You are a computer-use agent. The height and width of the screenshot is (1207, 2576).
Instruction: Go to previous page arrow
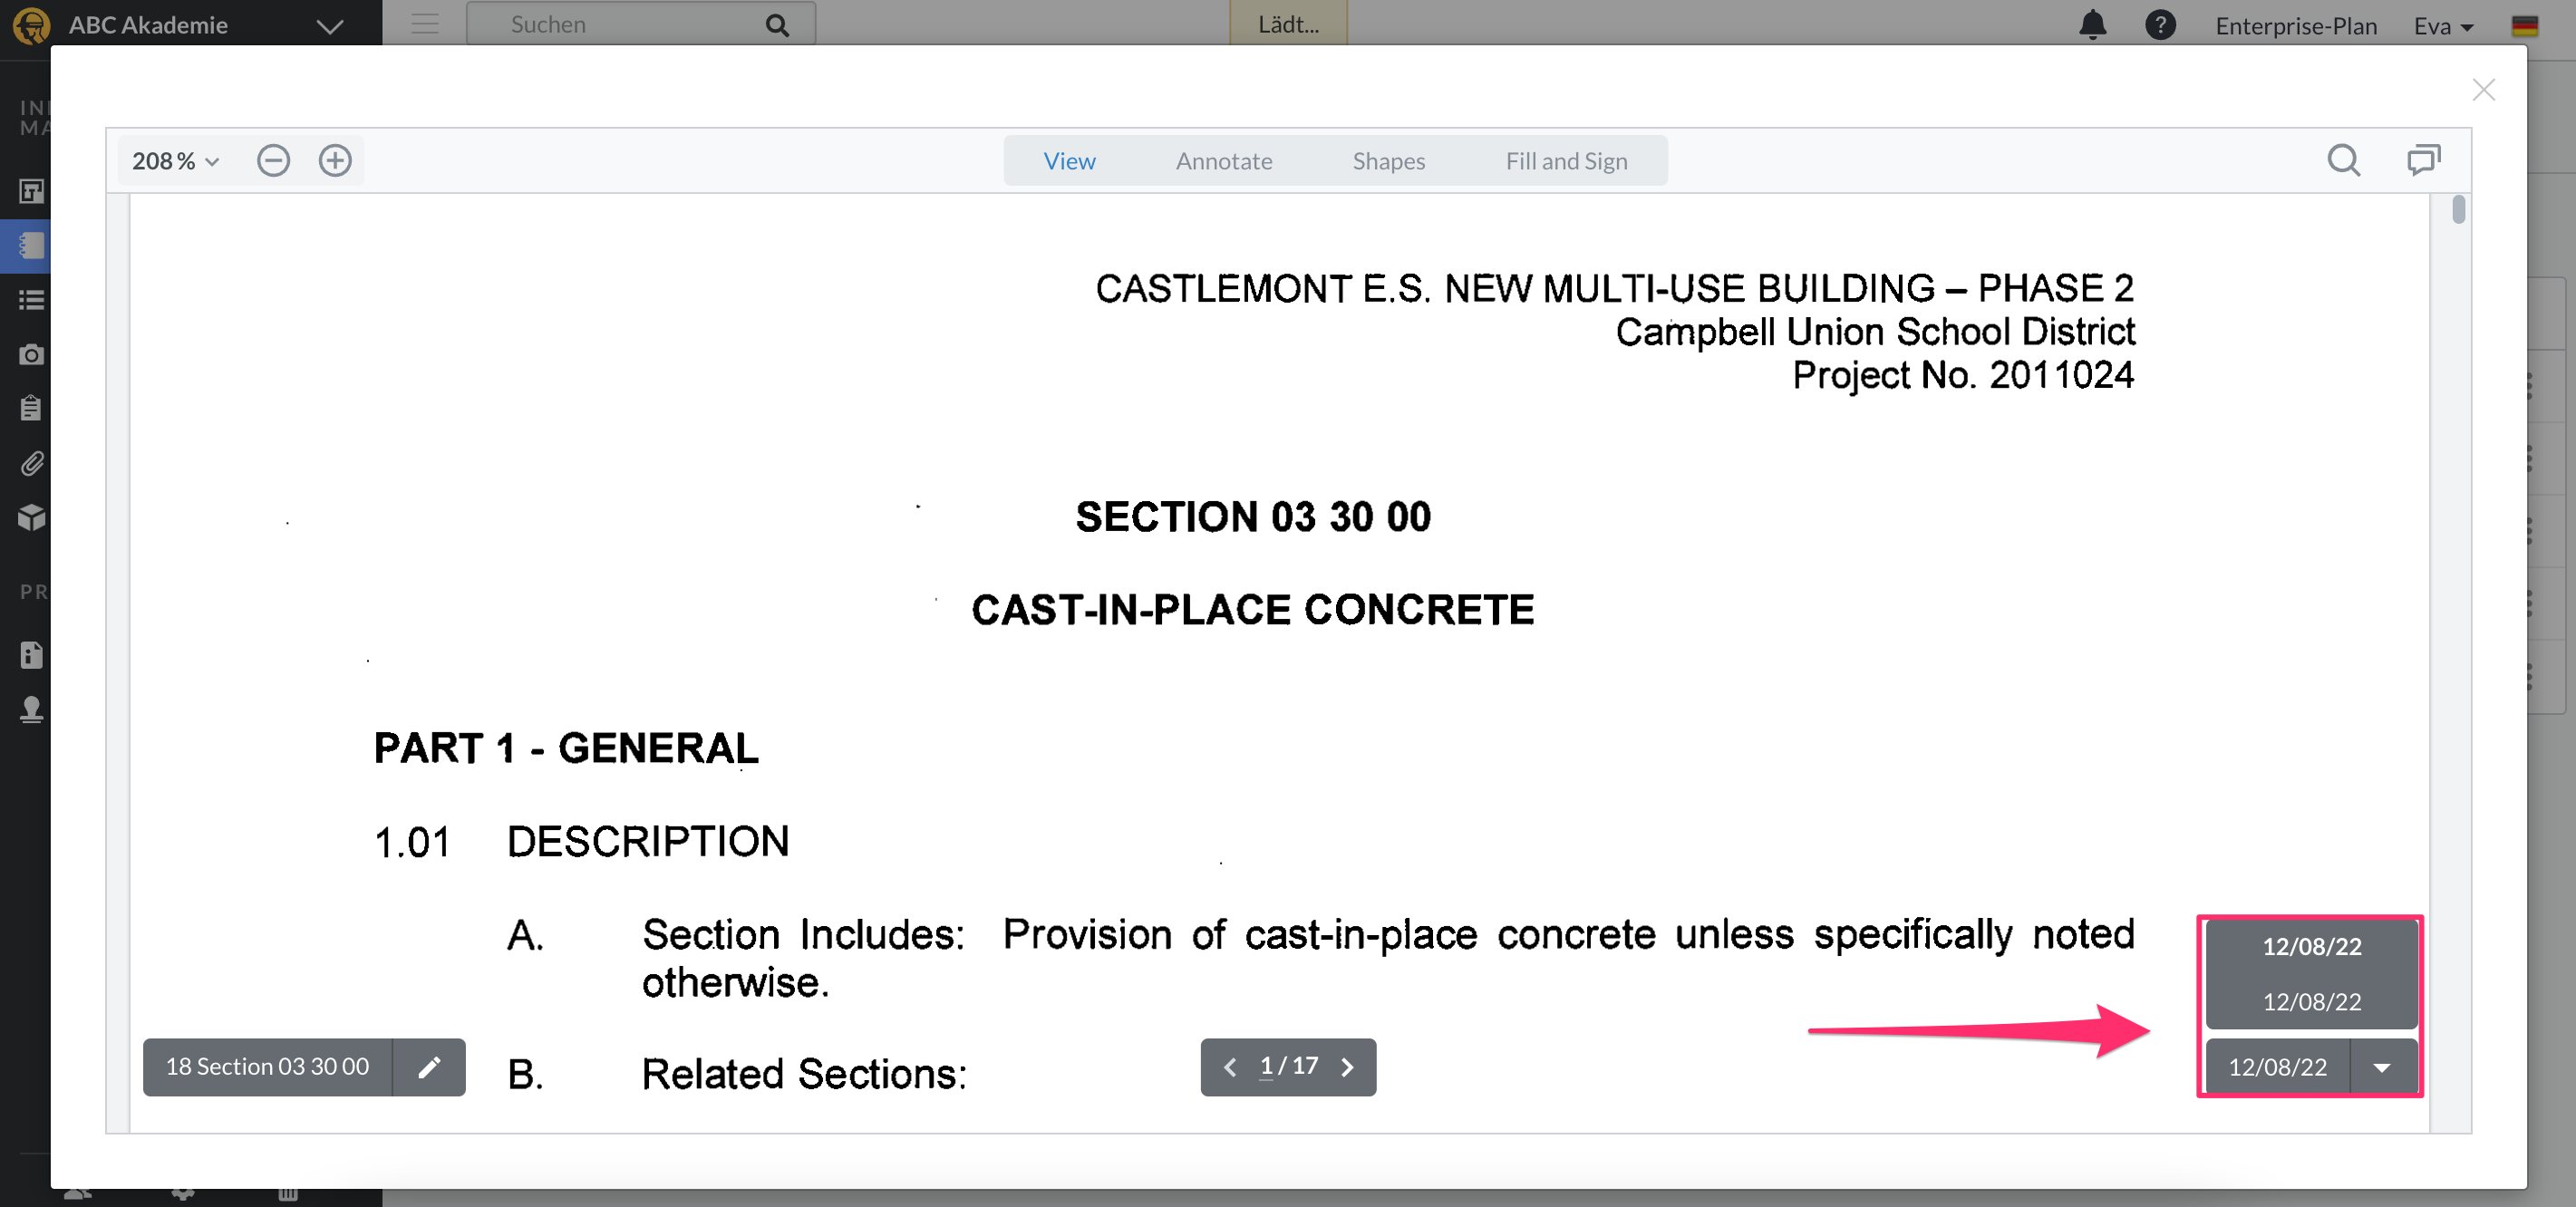(x=1230, y=1067)
